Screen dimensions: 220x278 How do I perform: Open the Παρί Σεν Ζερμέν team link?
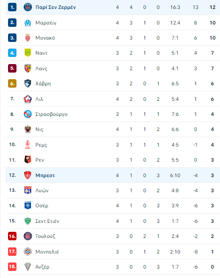pyautogui.click(x=56, y=7)
